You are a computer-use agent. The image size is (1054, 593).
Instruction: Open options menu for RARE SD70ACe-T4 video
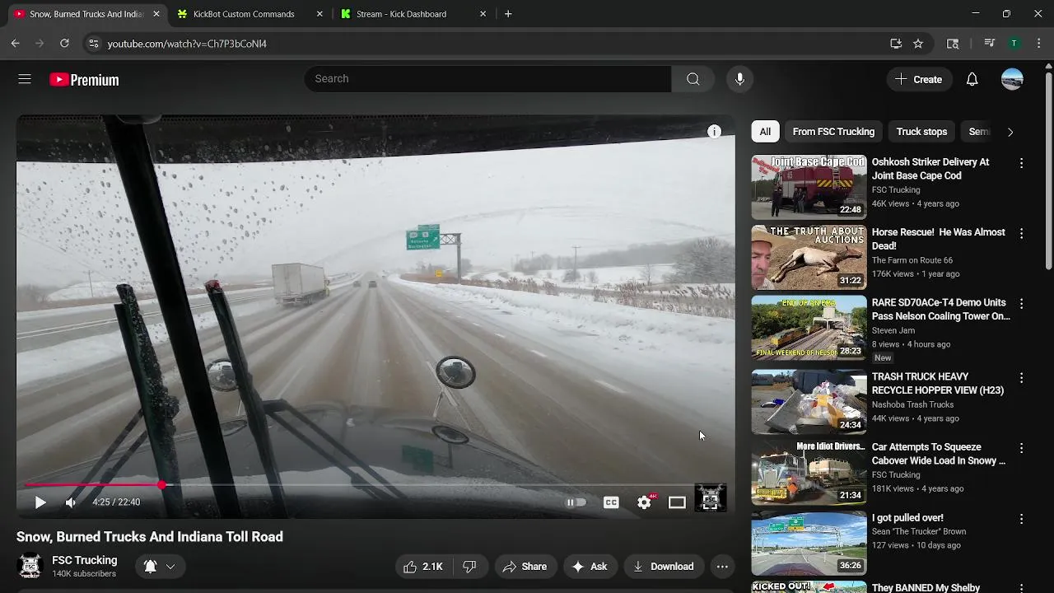point(1021,304)
